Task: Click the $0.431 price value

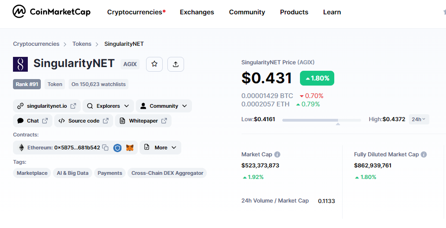Action: tap(267, 78)
